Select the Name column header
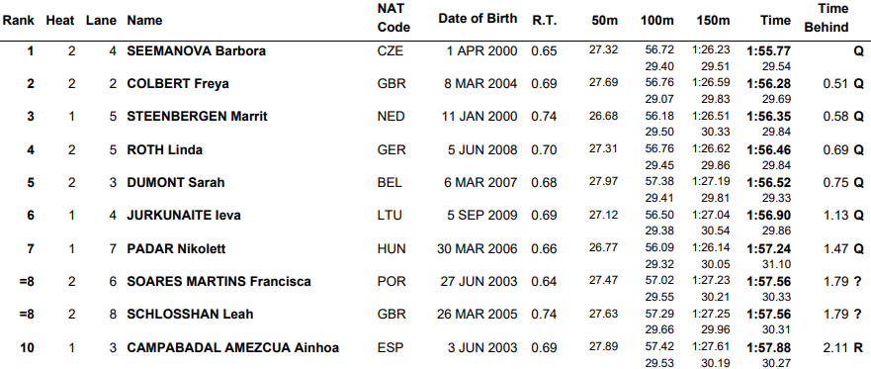Viewport: 871px width, 369px height. click(144, 21)
